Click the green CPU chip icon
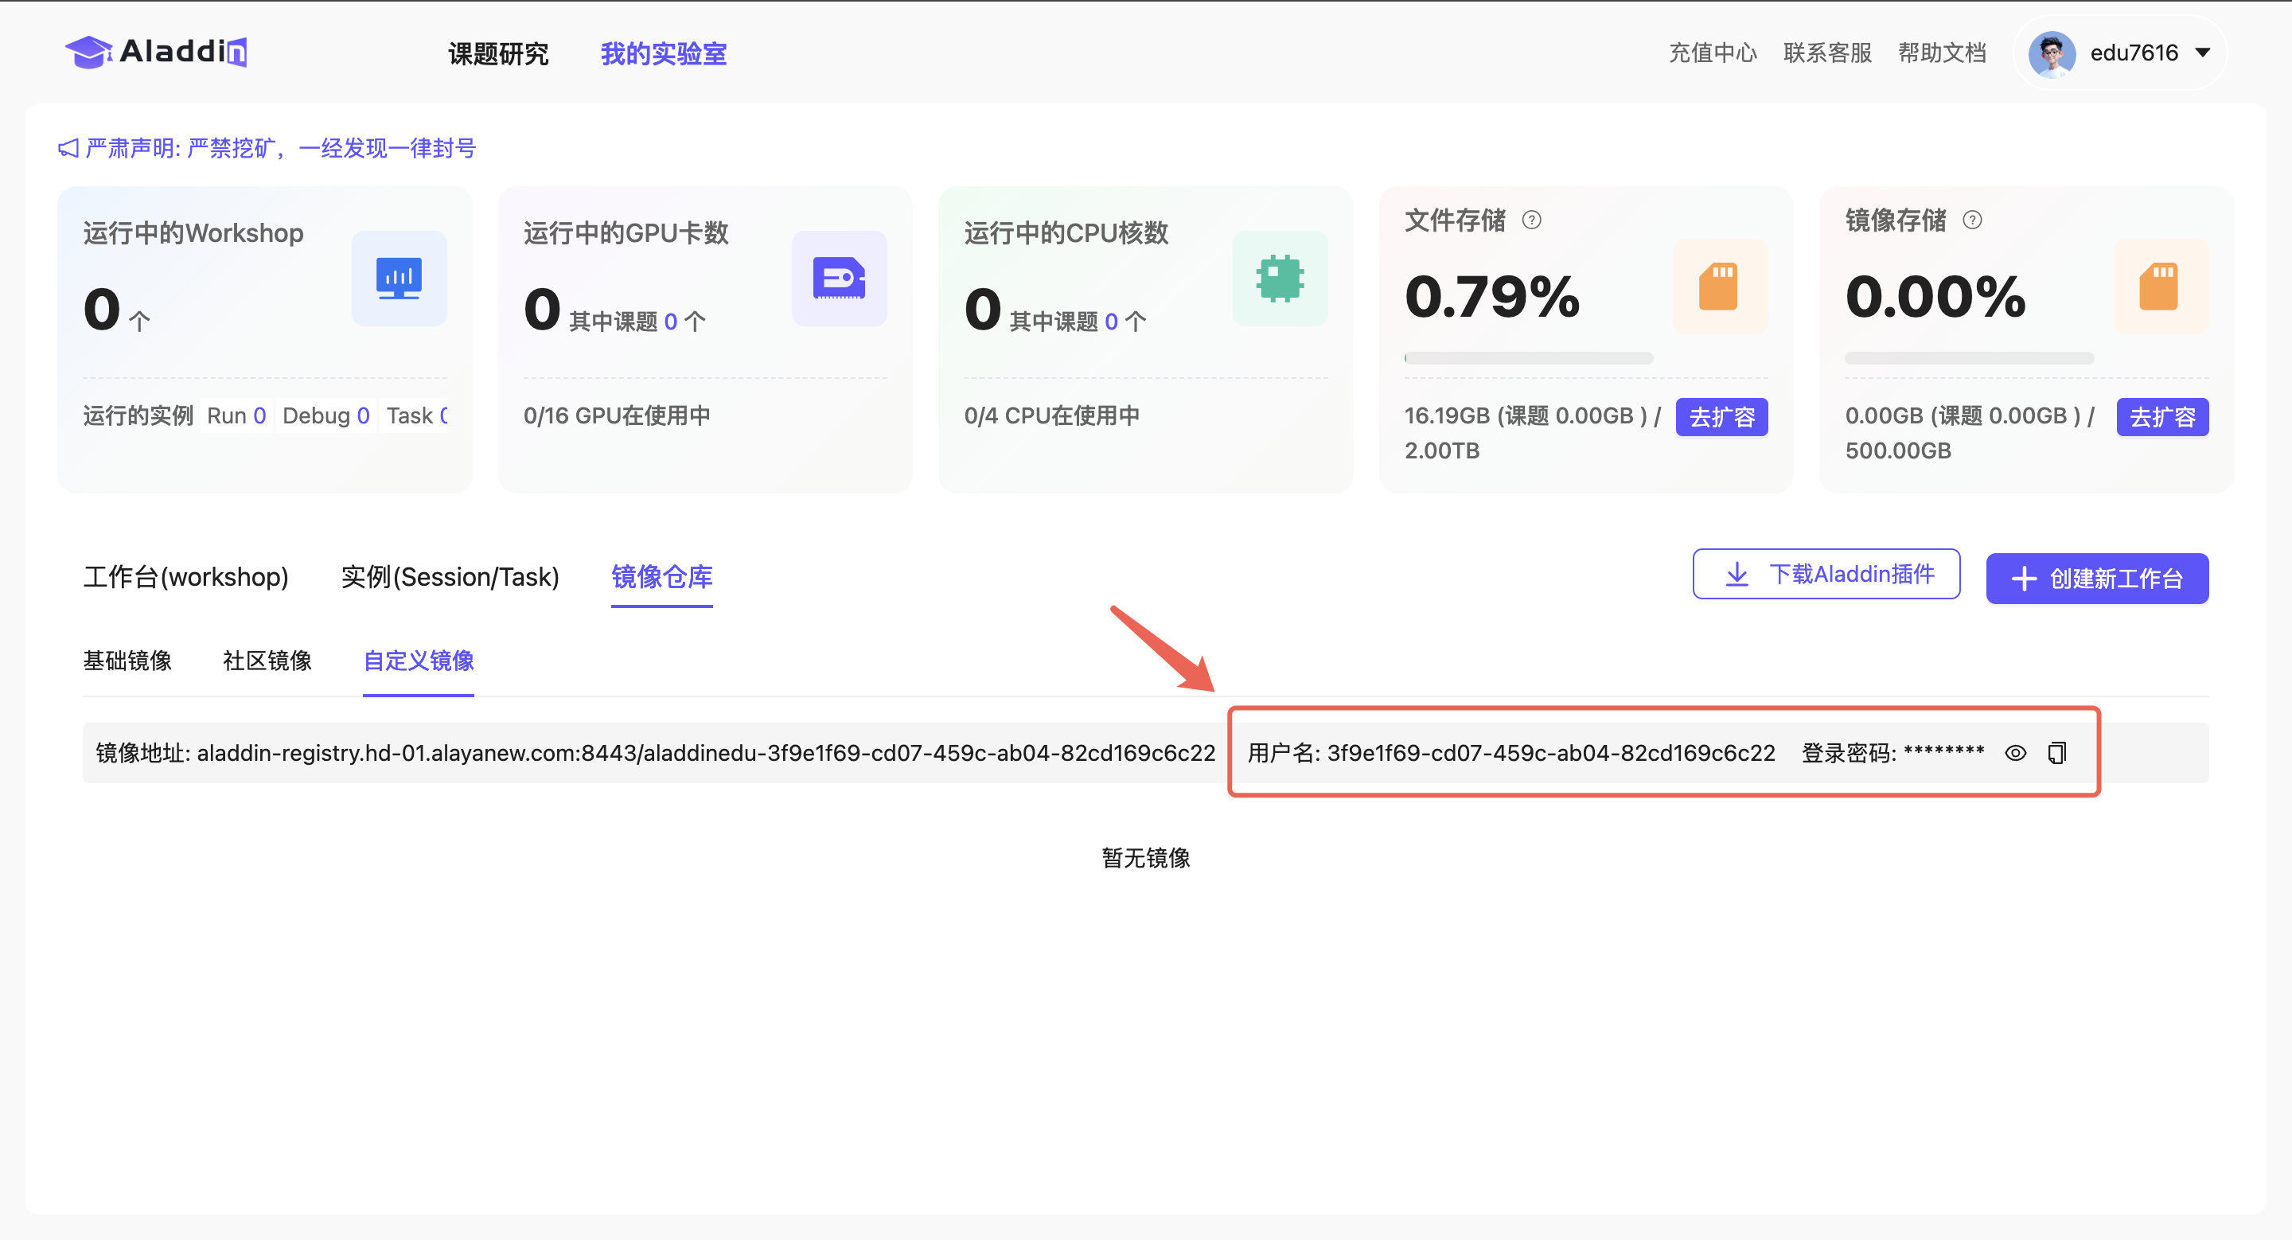This screenshot has width=2292, height=1240. click(1279, 279)
